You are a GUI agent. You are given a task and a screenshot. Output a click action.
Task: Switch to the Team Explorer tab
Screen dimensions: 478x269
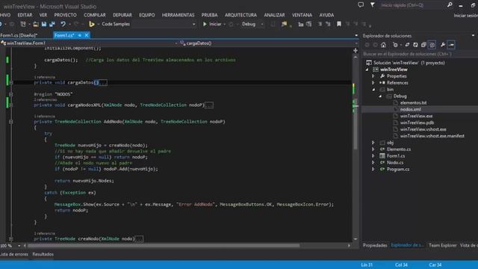[x=442, y=245]
